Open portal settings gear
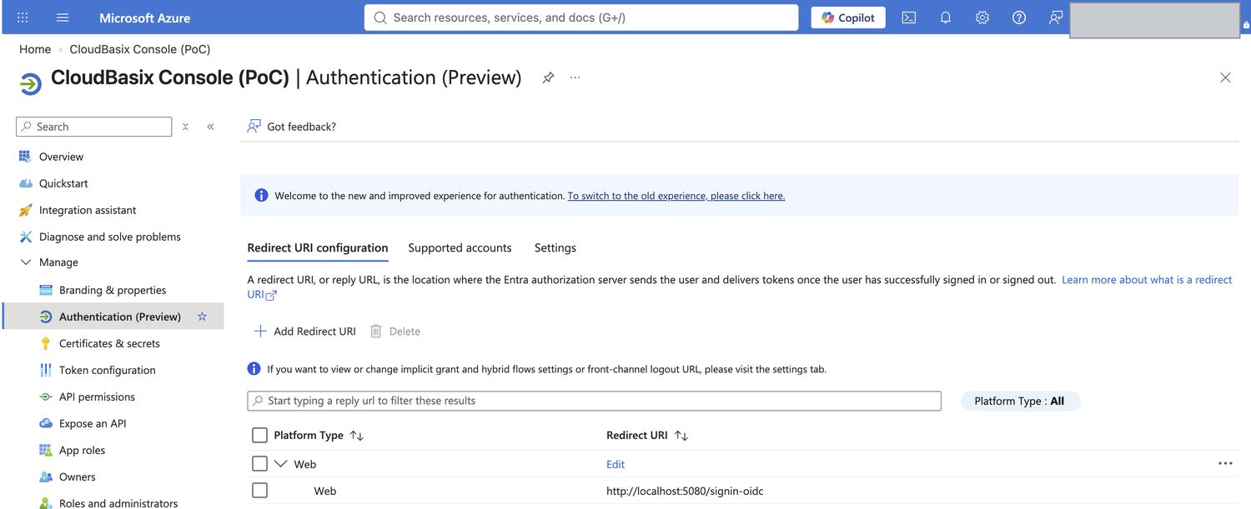The width and height of the screenshot is (1251, 509). [982, 17]
